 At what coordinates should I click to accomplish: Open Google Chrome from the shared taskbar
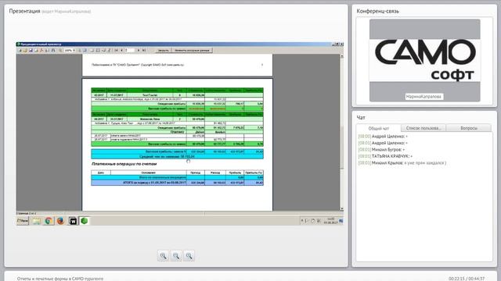click(x=49, y=221)
